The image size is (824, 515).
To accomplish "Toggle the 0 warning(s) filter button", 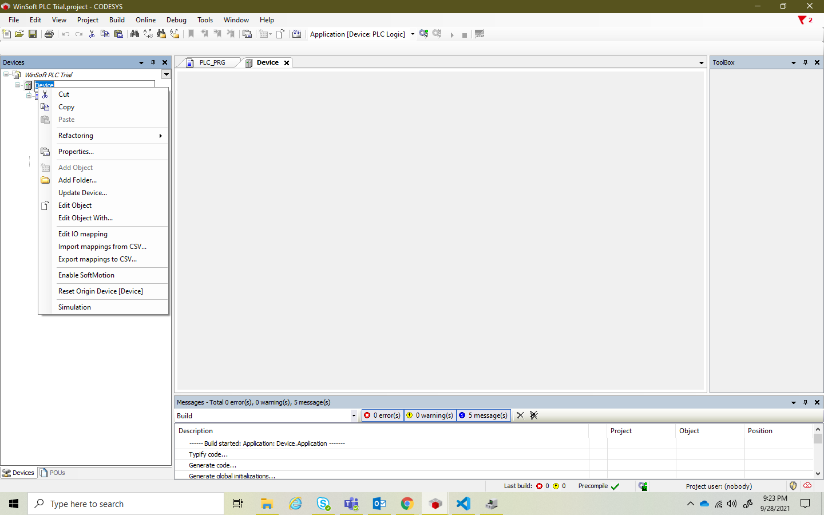I will tap(430, 415).
